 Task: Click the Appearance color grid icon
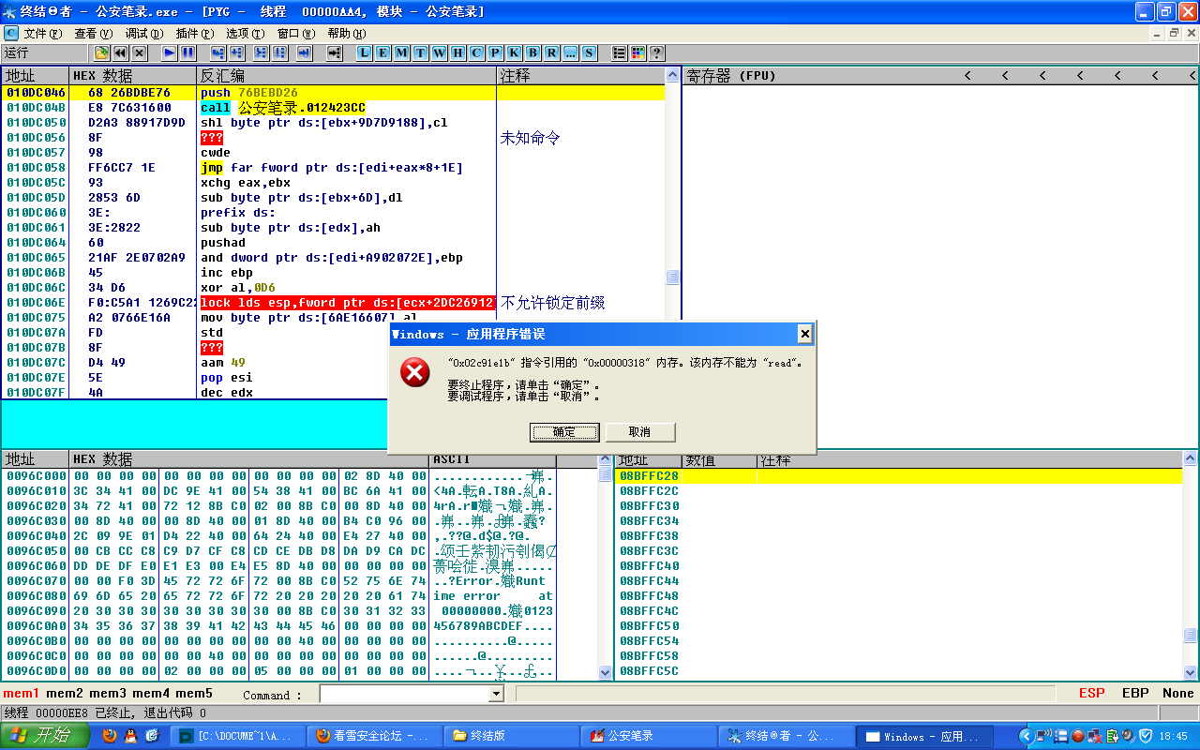click(638, 52)
